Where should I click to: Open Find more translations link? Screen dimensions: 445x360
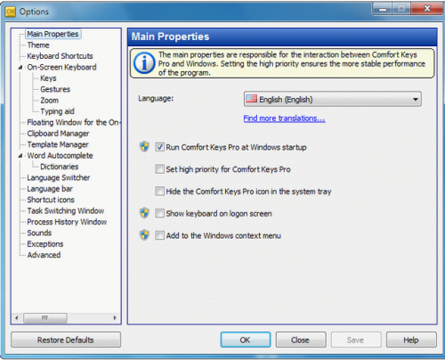point(284,119)
